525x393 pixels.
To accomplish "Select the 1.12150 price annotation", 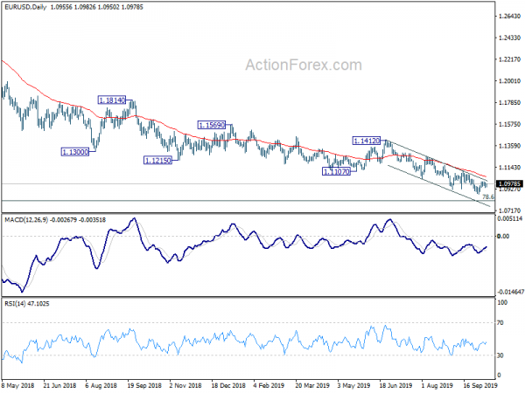I will coord(157,161).
